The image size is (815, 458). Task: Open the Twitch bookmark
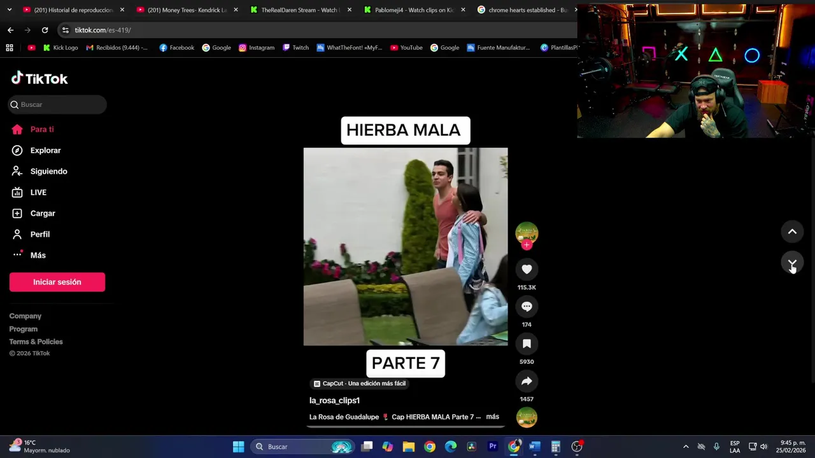point(295,48)
